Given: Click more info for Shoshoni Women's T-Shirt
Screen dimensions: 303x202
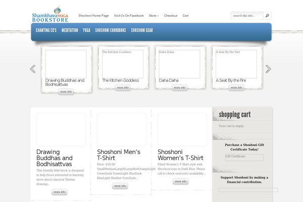Looking at the screenshot, I should coord(181,181).
